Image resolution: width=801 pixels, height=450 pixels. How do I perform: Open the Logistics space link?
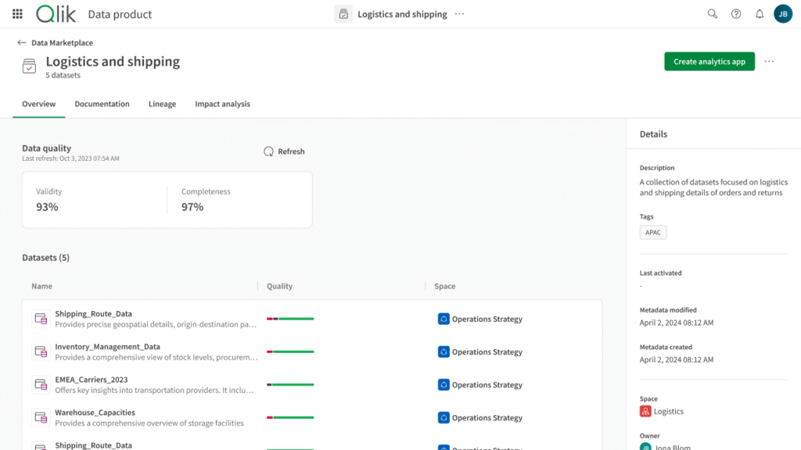point(668,411)
